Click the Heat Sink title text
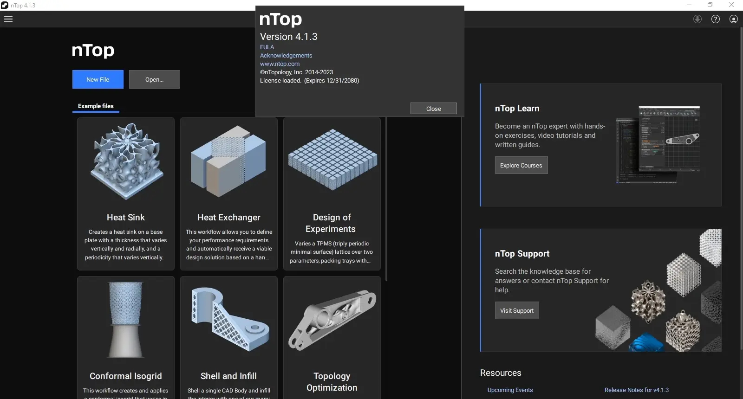 (x=126, y=218)
